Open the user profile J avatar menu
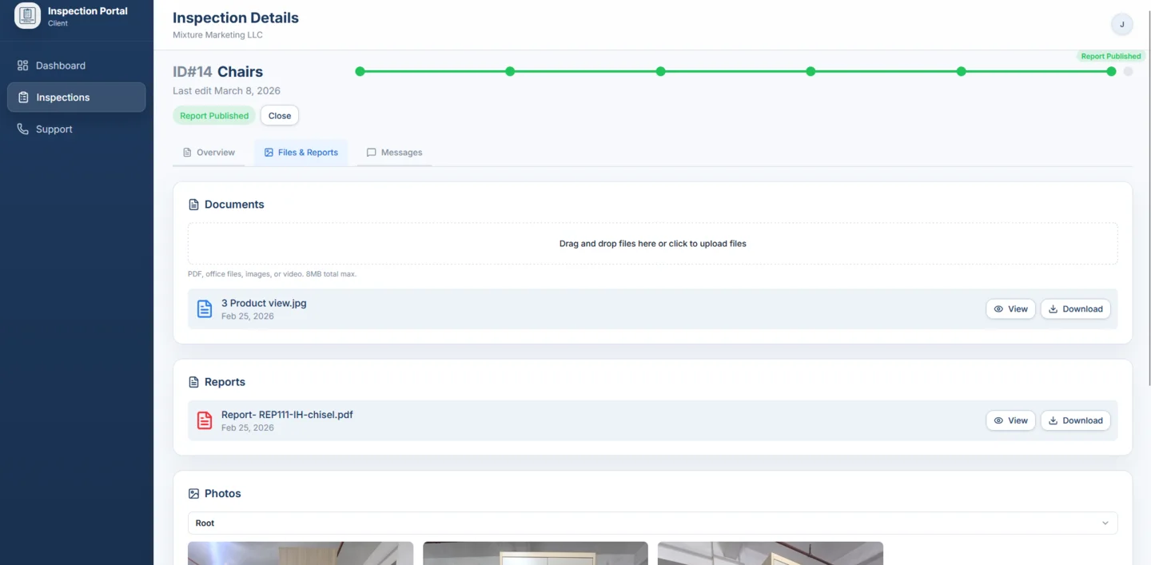Screen dimensions: 1151x565 (1121, 24)
